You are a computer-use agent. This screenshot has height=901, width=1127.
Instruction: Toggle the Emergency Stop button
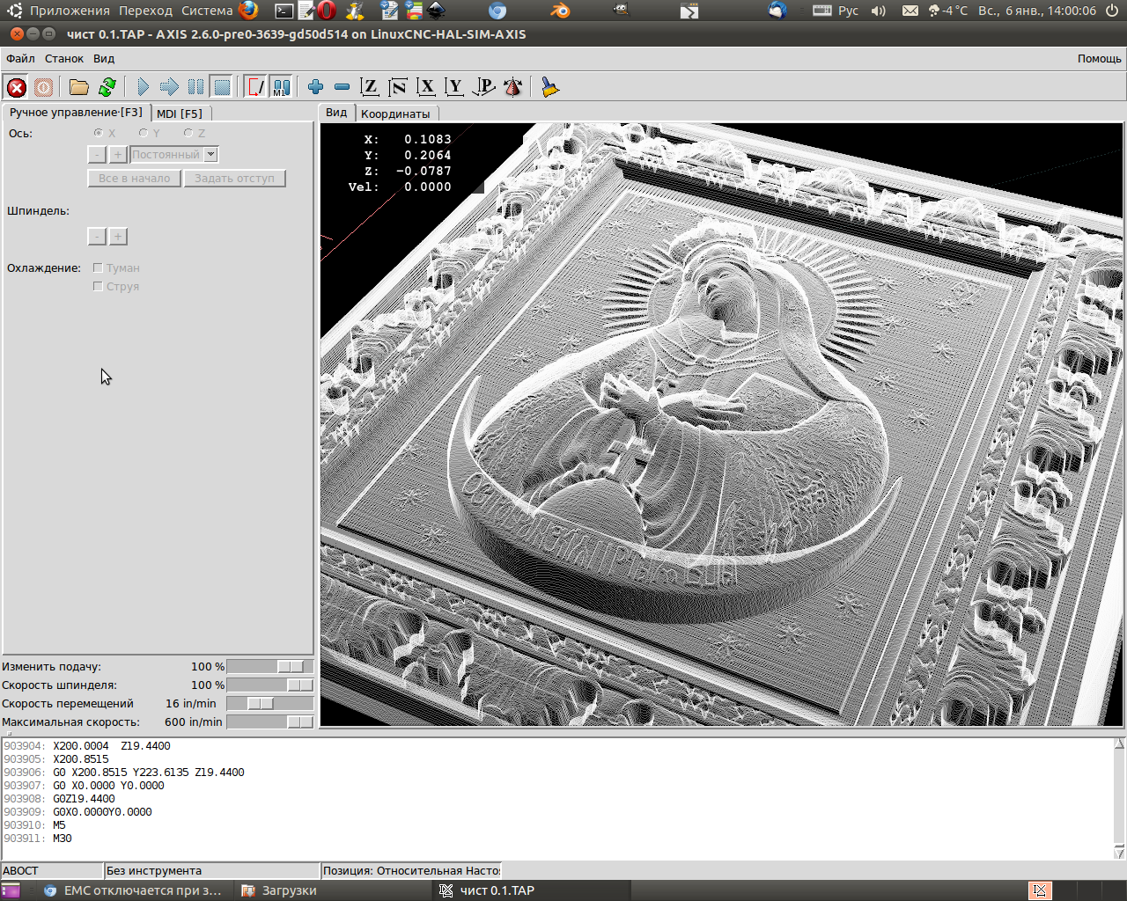click(17, 87)
